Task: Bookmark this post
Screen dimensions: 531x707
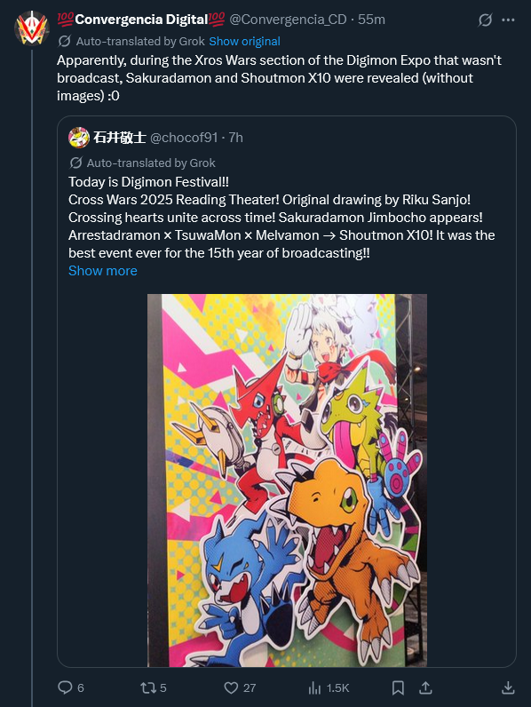Action: point(398,687)
